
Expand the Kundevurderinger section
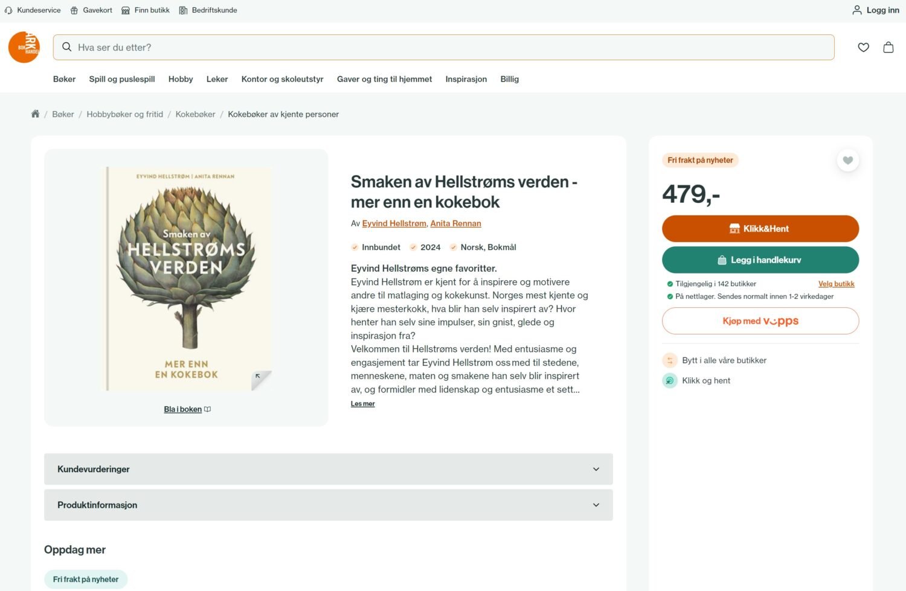pyautogui.click(x=328, y=469)
